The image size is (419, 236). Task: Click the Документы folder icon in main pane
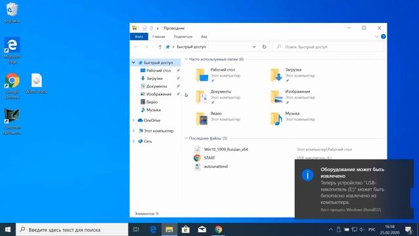202,97
